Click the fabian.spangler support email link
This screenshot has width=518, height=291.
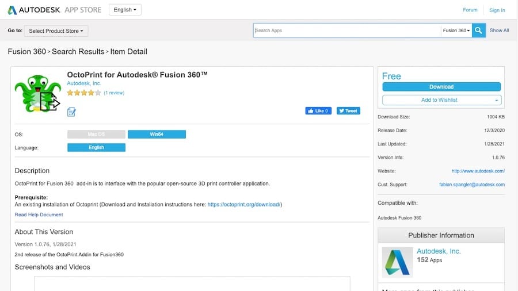[472, 185]
